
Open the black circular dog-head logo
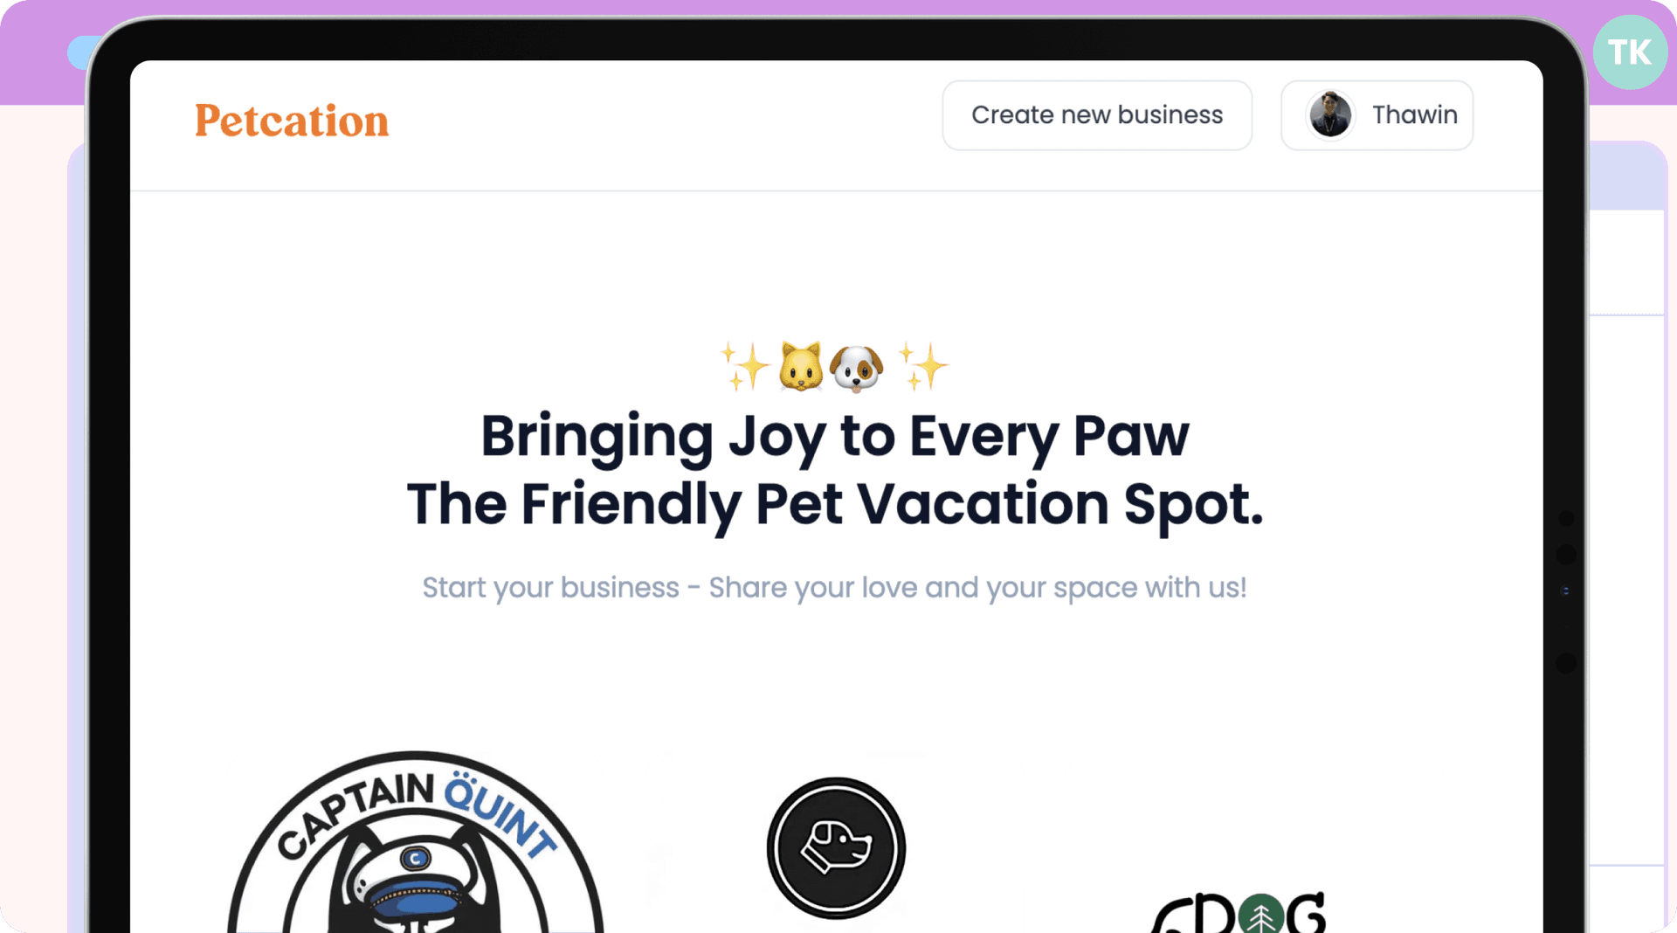[x=836, y=847]
